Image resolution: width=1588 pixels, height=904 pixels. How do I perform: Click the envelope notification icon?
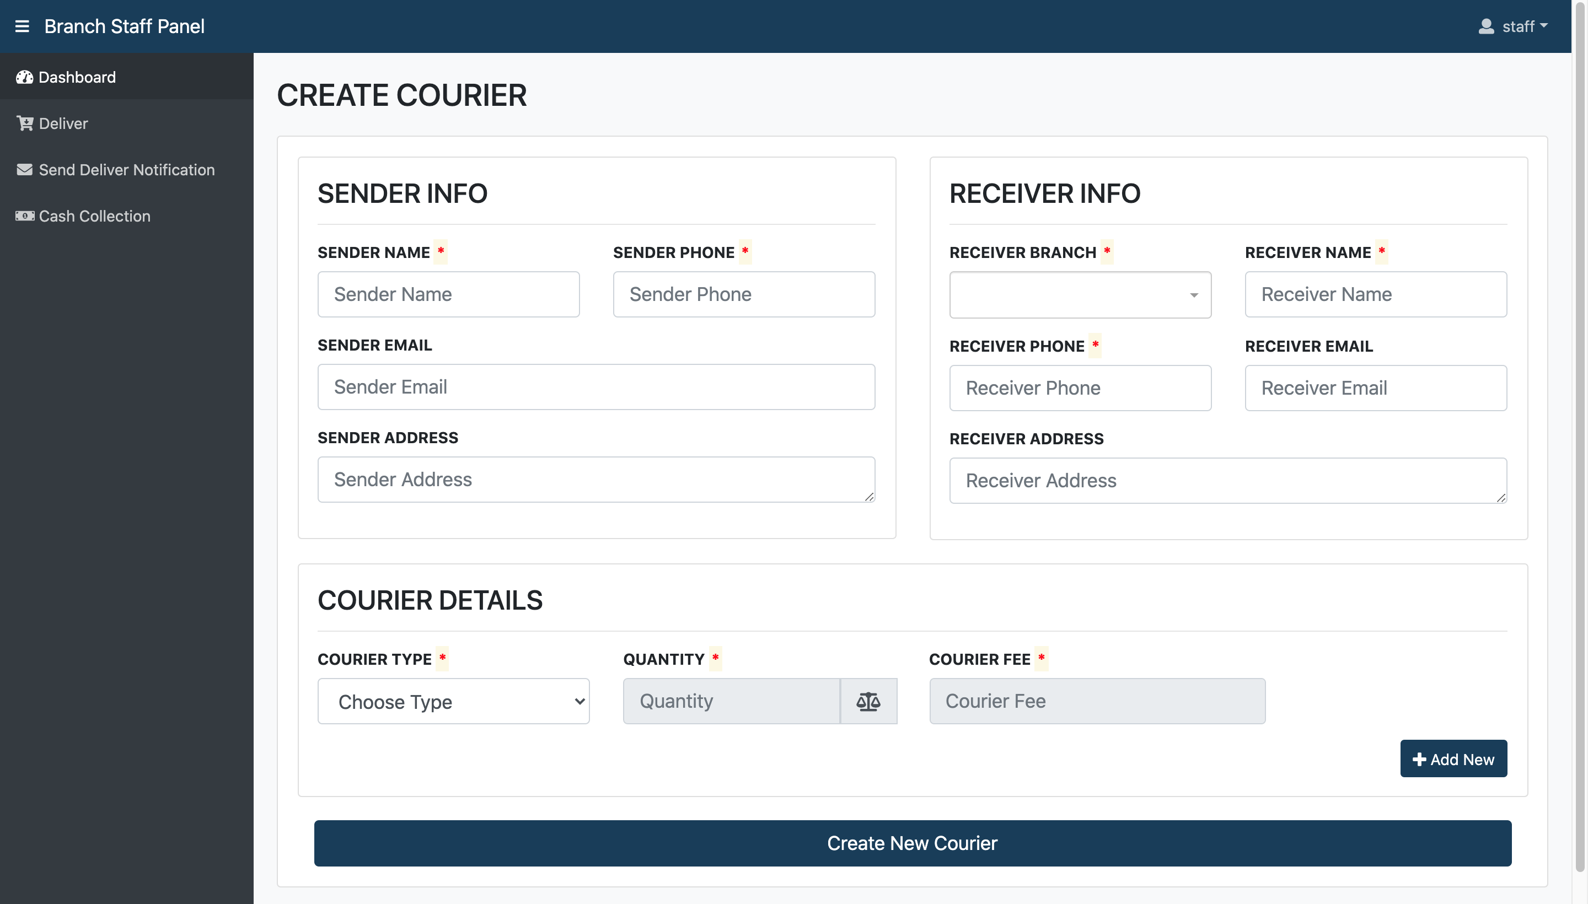(24, 170)
